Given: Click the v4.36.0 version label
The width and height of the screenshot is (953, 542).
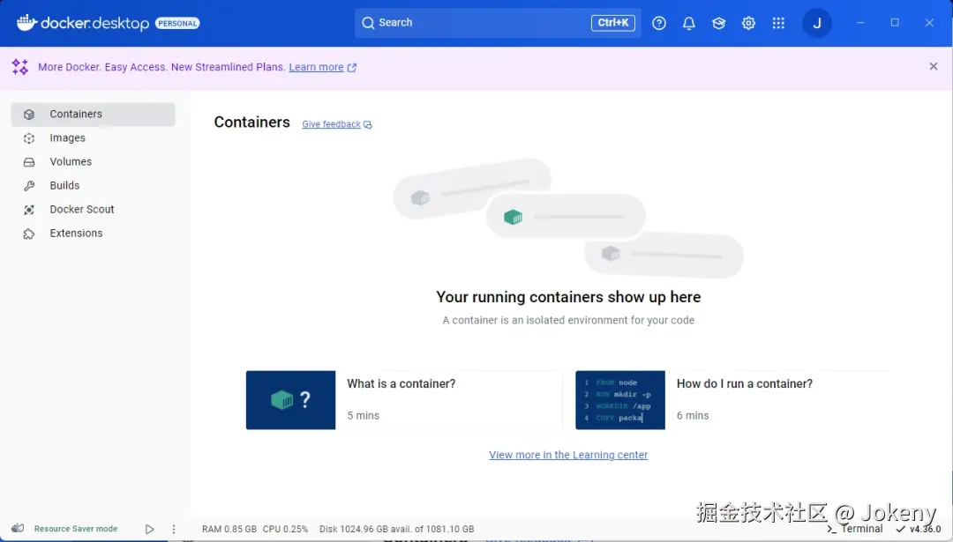Looking at the screenshot, I should [x=925, y=530].
